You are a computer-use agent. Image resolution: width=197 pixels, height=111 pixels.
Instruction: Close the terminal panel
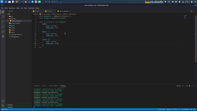[x=195, y=86]
